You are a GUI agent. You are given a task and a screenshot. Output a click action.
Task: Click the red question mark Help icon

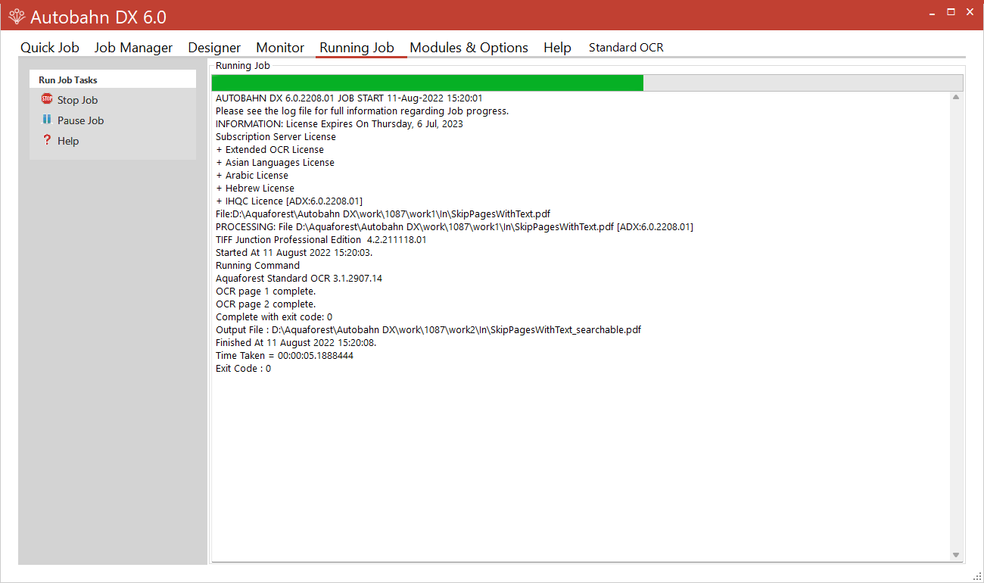point(47,140)
